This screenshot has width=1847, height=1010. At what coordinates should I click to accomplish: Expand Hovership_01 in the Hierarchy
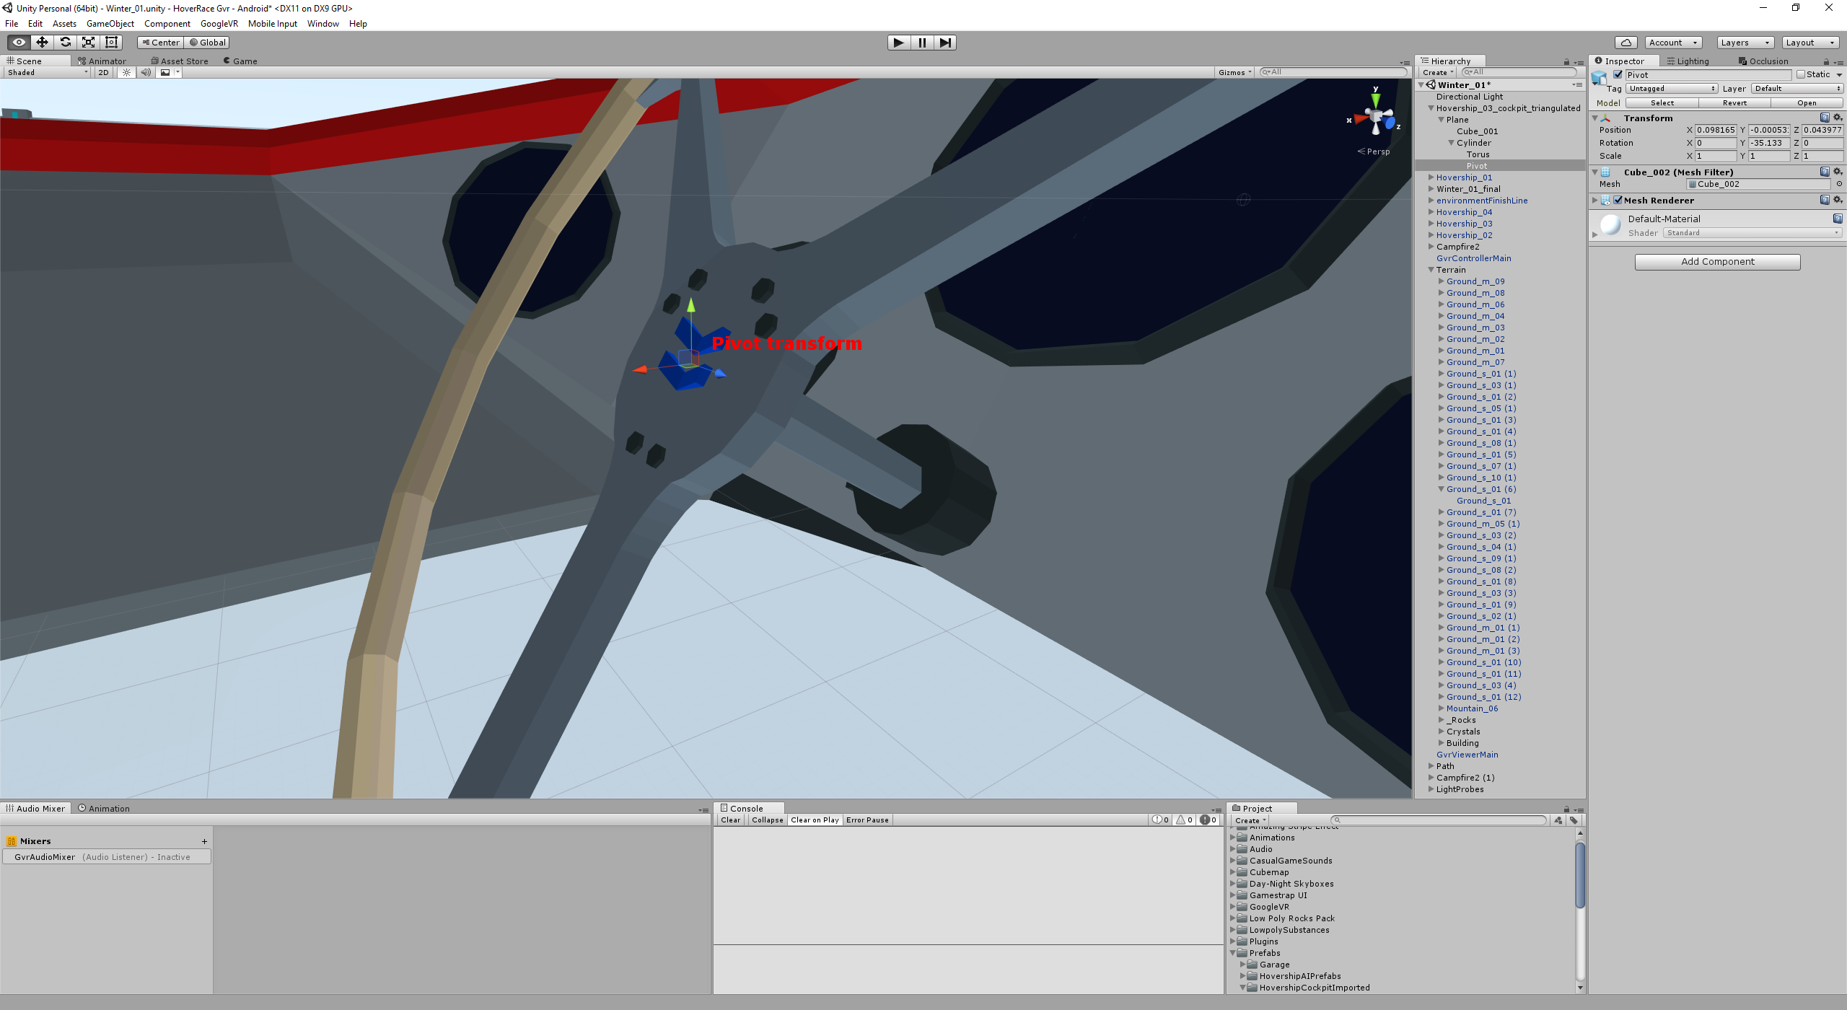coord(1431,177)
